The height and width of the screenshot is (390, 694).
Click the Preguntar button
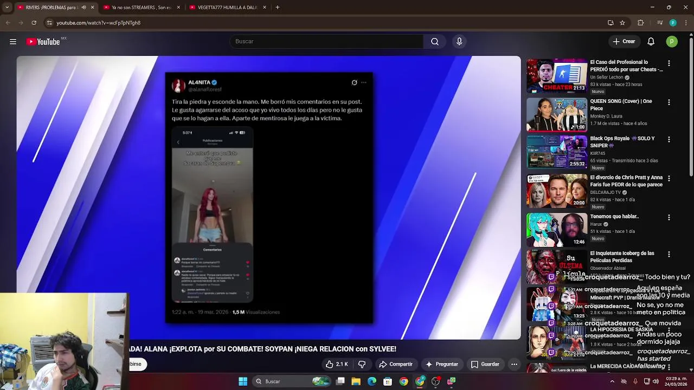pos(442,365)
